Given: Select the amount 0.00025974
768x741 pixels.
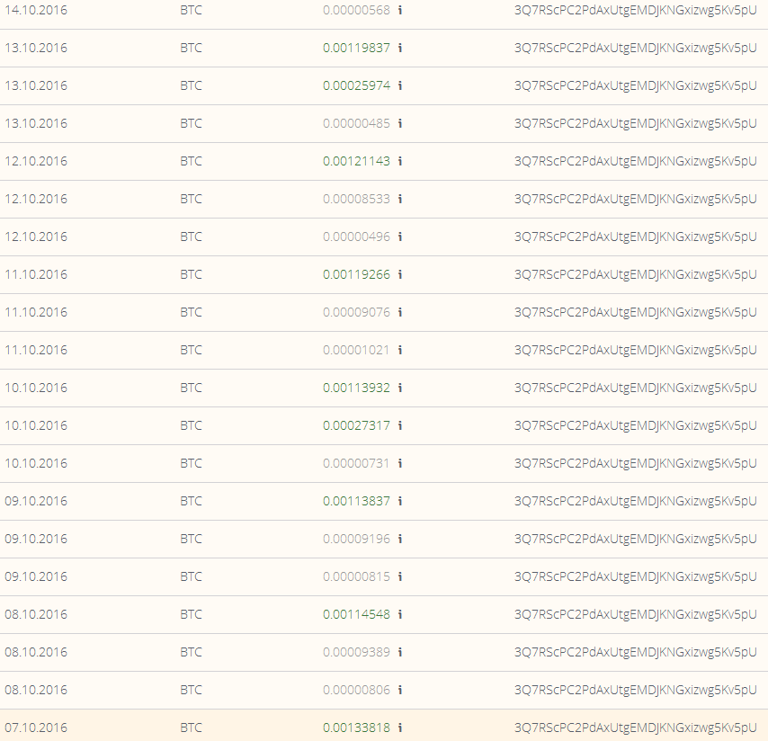Looking at the screenshot, I should (356, 85).
